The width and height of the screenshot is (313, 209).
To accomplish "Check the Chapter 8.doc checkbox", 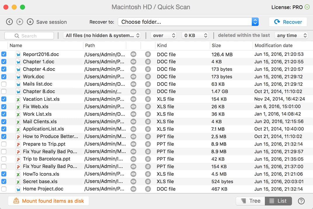I will [x=4, y=92].
